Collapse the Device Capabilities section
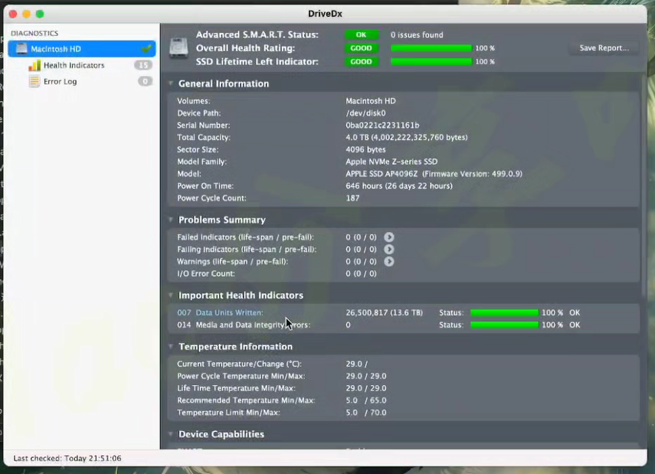 click(x=170, y=434)
